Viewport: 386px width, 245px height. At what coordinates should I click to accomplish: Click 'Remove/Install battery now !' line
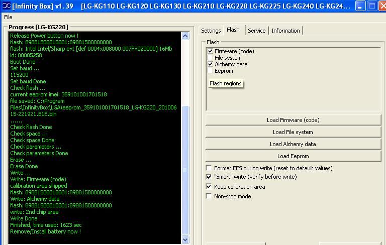coord(46,231)
